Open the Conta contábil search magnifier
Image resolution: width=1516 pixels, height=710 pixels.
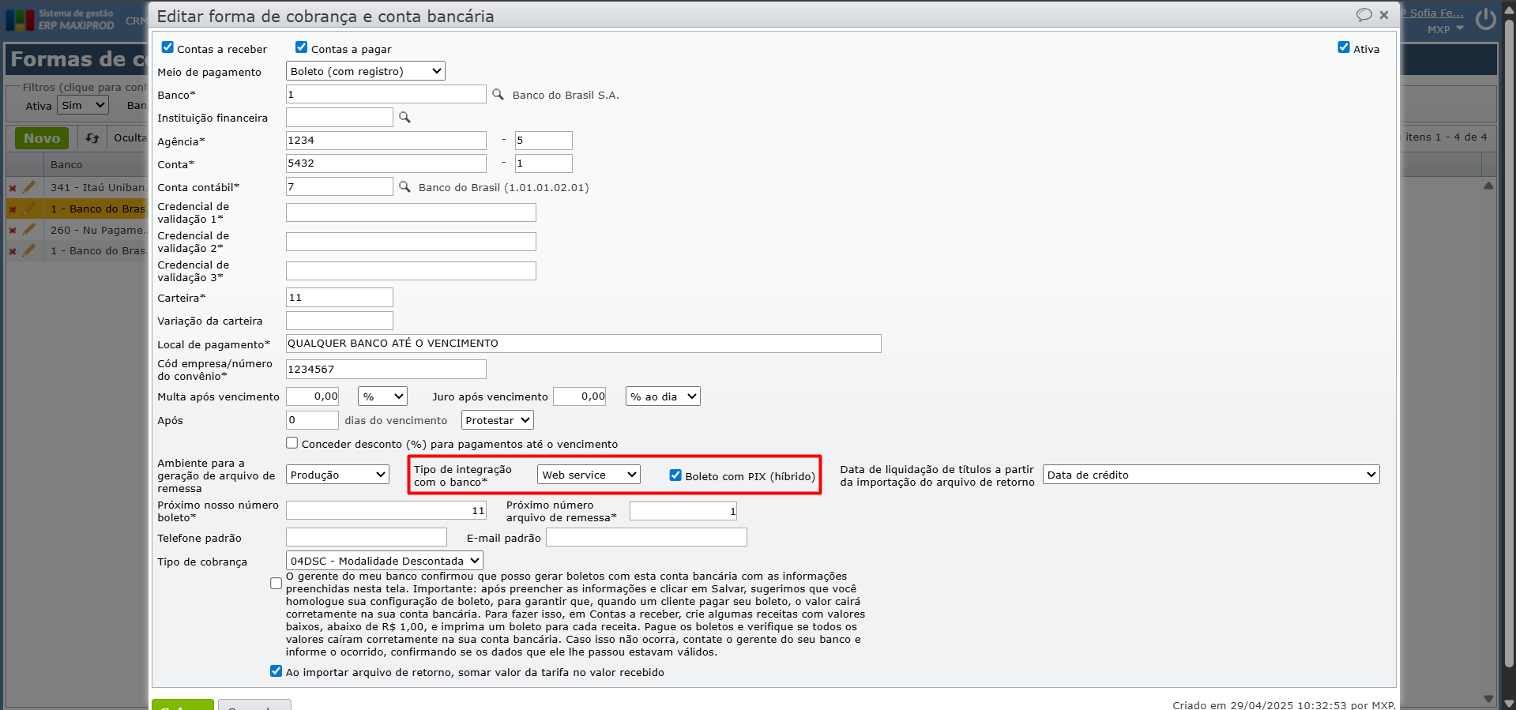[x=404, y=186]
